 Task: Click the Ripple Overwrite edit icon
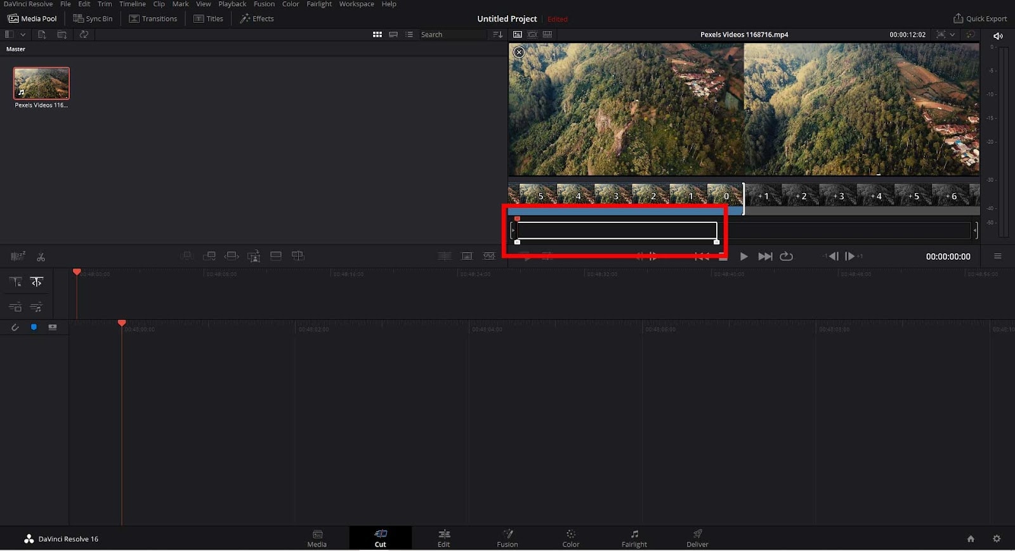(232, 256)
